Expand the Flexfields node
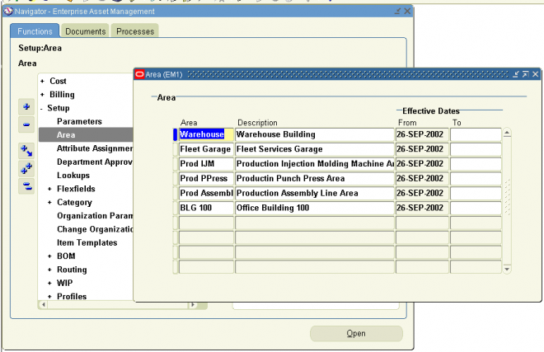Image resolution: width=544 pixels, height=352 pixels. [49, 190]
